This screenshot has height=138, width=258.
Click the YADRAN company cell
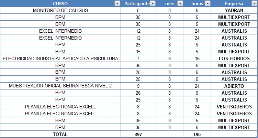click(234, 10)
